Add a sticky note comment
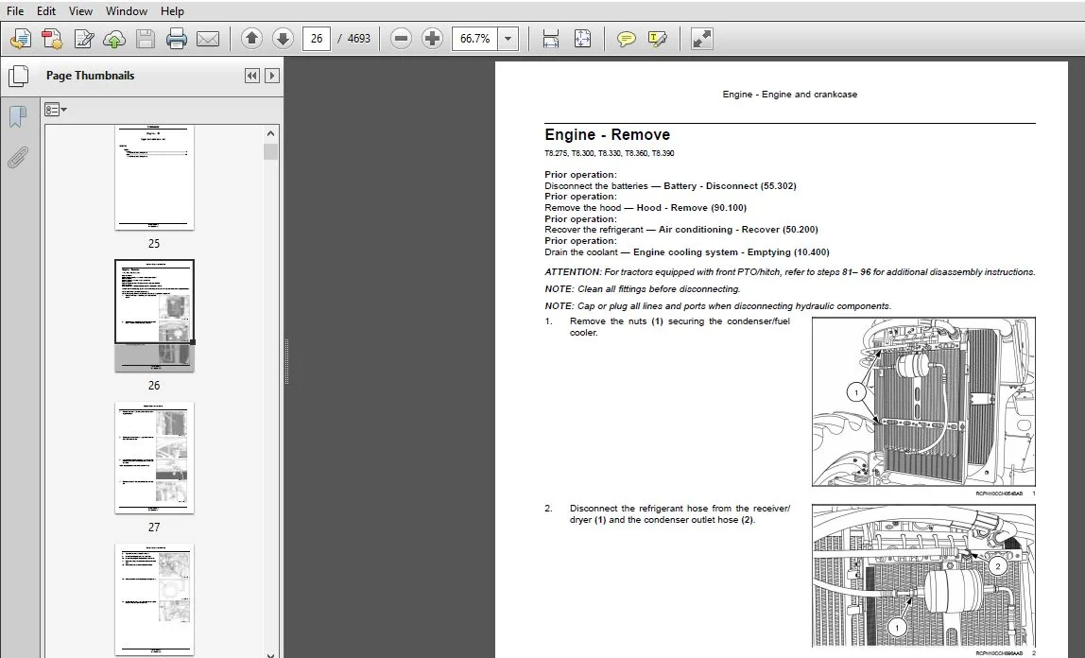1085x658 pixels. point(627,39)
